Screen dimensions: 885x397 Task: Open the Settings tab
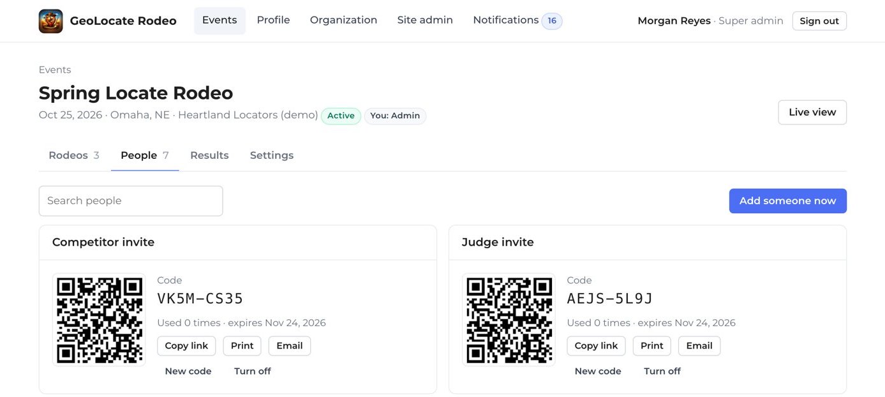point(272,155)
